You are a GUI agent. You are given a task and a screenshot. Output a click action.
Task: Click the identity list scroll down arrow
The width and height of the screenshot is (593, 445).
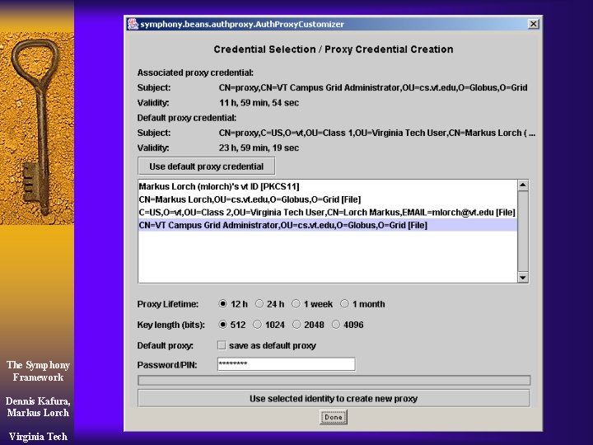[x=523, y=278]
